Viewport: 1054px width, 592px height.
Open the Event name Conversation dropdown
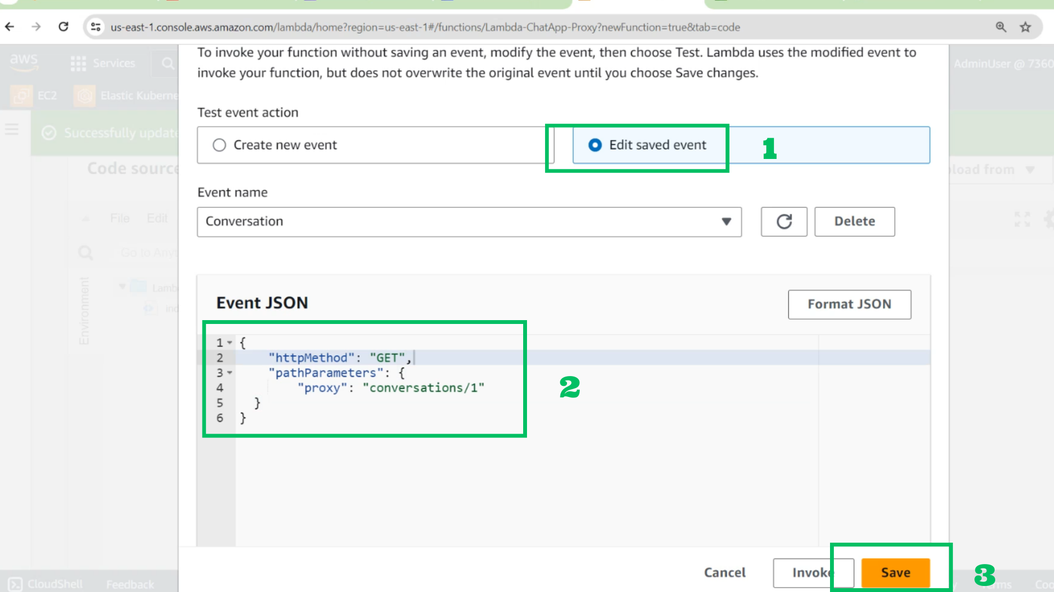pyautogui.click(x=469, y=221)
